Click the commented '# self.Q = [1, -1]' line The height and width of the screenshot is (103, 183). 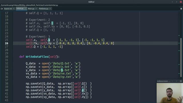[x=40, y=30]
